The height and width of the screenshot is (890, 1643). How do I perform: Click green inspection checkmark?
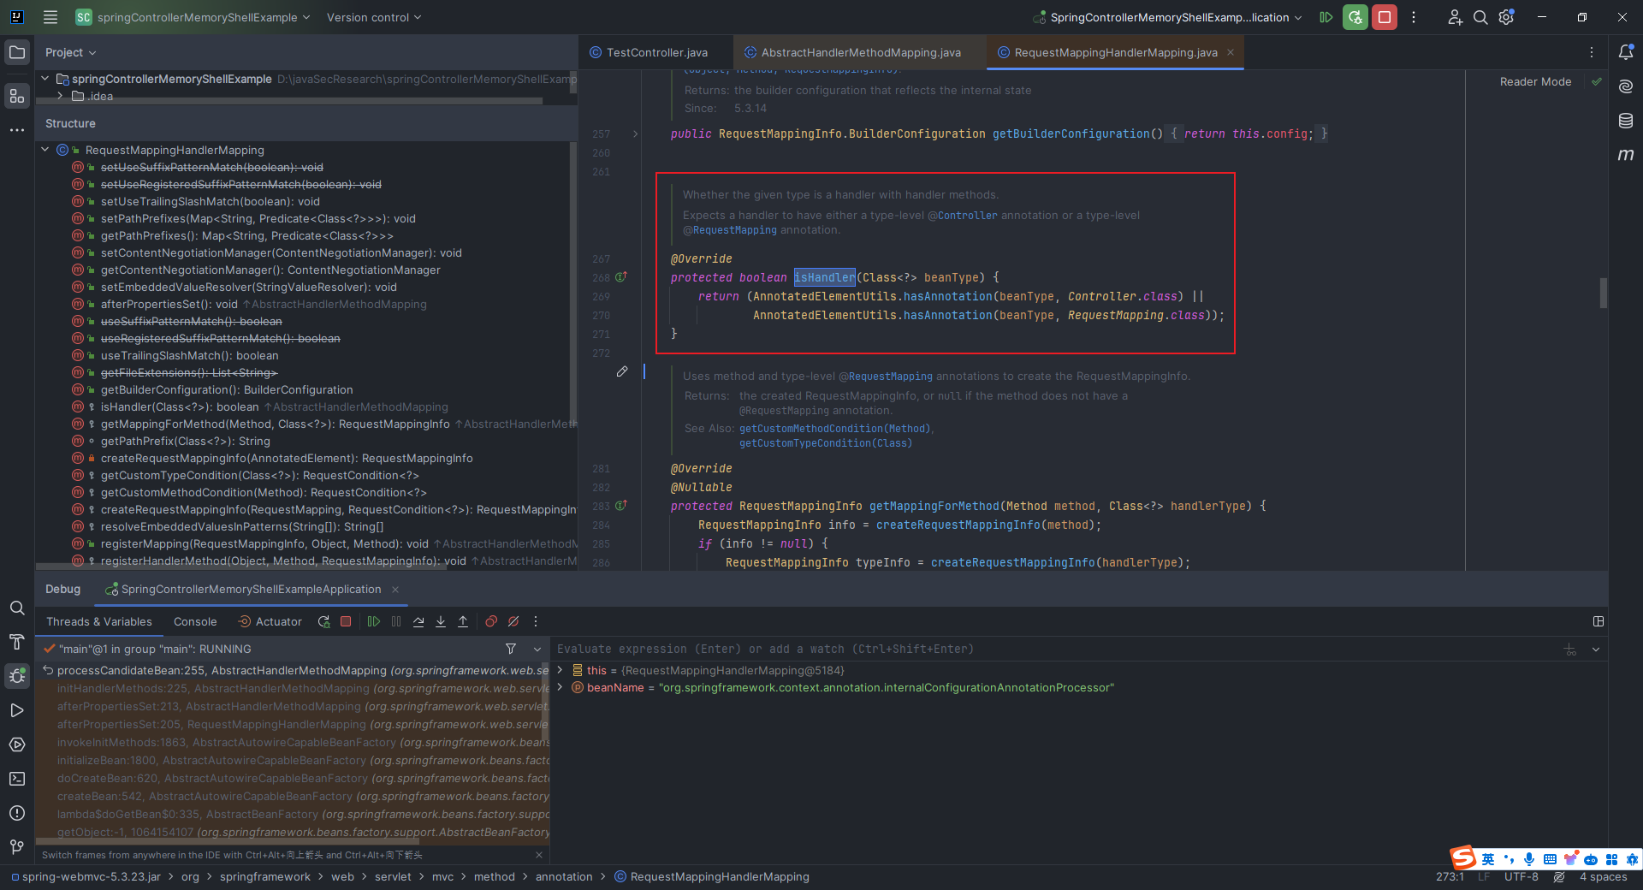[1597, 81]
